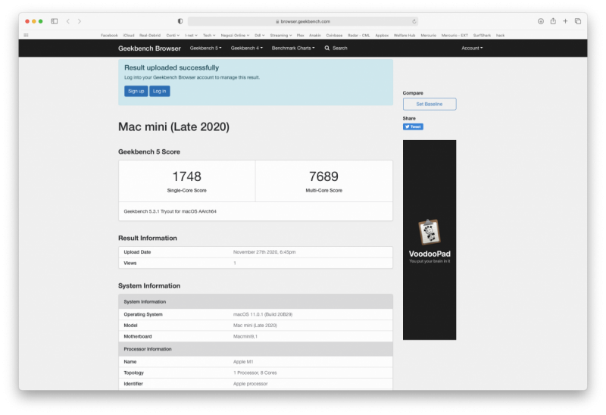The width and height of the screenshot is (606, 415).
Task: Show downloads with the download icon
Action: (541, 21)
